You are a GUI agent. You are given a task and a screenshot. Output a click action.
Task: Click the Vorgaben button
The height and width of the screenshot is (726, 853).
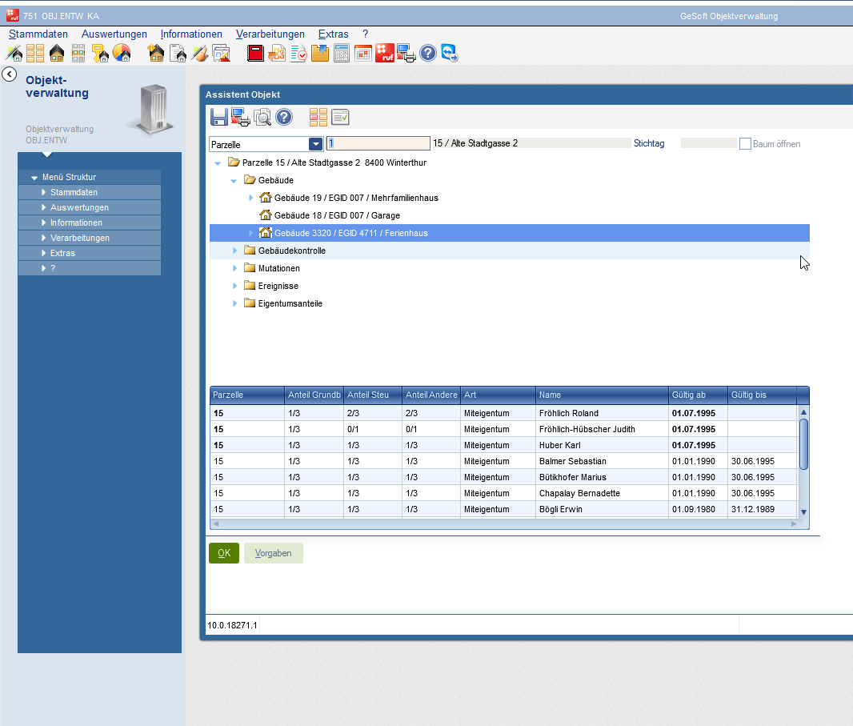(x=273, y=553)
